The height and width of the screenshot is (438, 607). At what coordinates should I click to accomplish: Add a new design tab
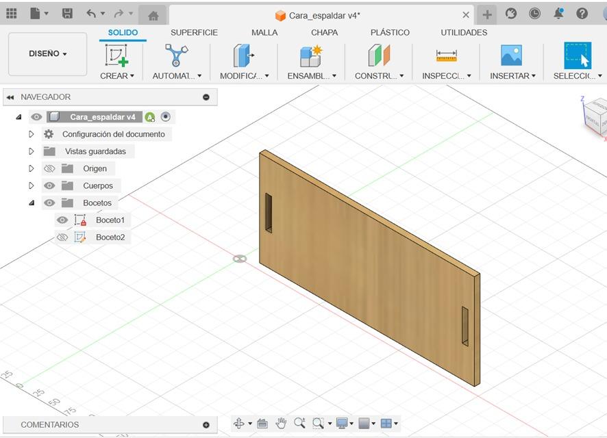click(487, 14)
